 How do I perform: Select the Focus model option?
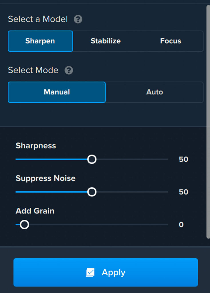[171, 41]
